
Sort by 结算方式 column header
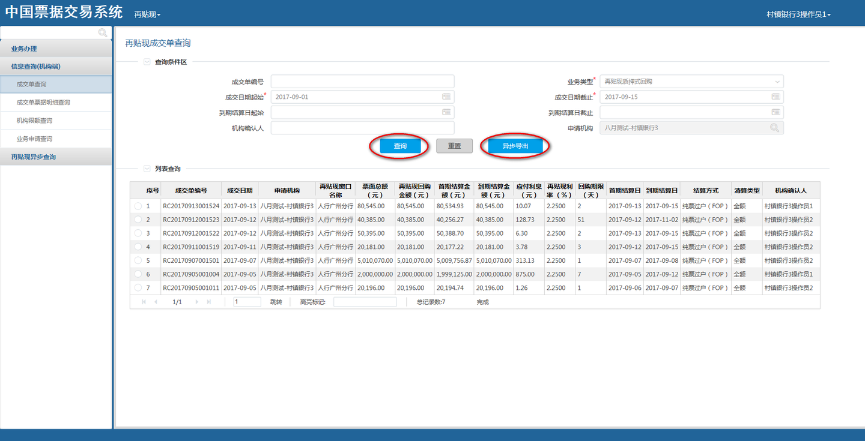pos(706,190)
